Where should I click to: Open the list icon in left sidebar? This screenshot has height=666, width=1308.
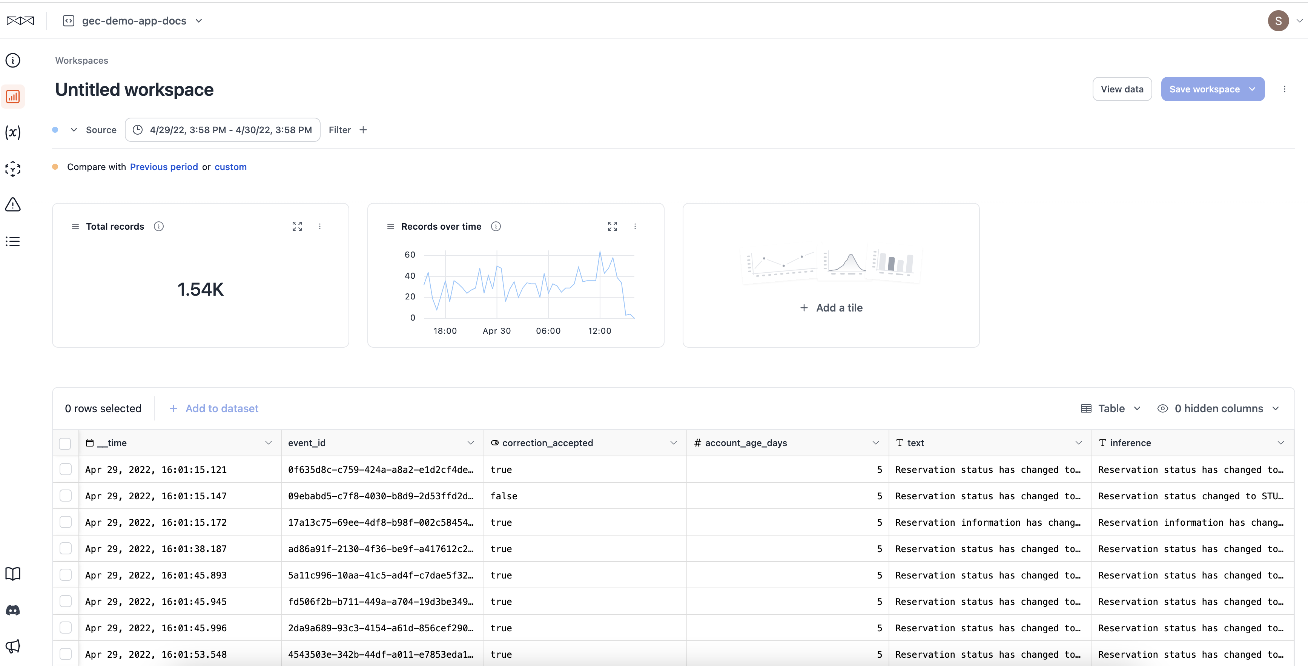pyautogui.click(x=13, y=241)
